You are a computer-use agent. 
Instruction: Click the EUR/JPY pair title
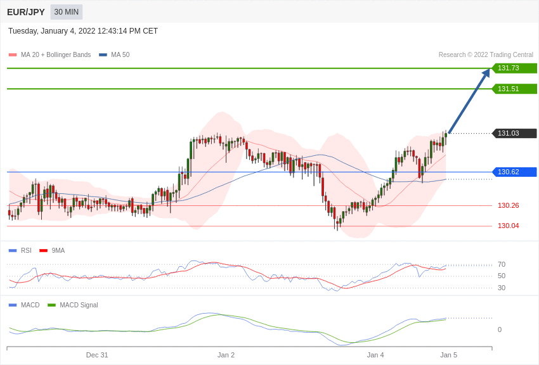point(26,12)
